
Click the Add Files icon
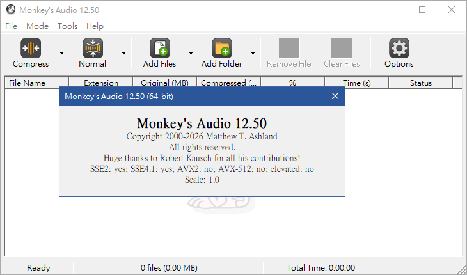pyautogui.click(x=160, y=48)
